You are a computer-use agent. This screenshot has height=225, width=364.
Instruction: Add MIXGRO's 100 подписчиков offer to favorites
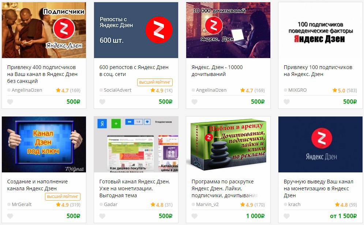click(286, 102)
